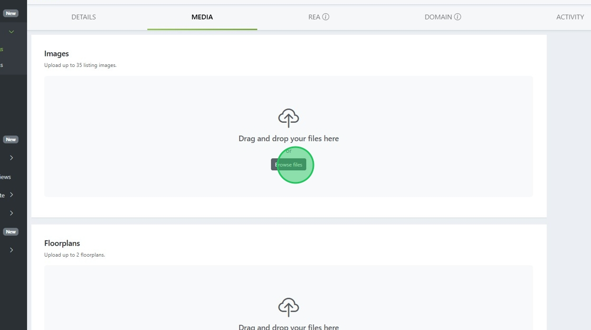Select the MEDIA tab
Image resolution: width=591 pixels, height=330 pixels.
(202, 17)
